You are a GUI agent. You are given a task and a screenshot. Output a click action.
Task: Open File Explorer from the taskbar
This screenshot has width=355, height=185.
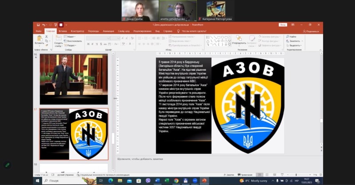[x=120, y=181]
